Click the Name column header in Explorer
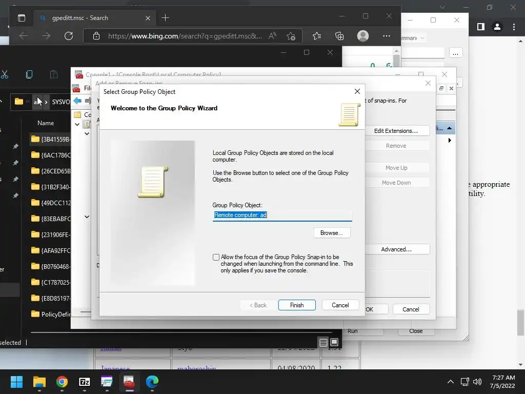This screenshot has width=525, height=394. coord(46,123)
